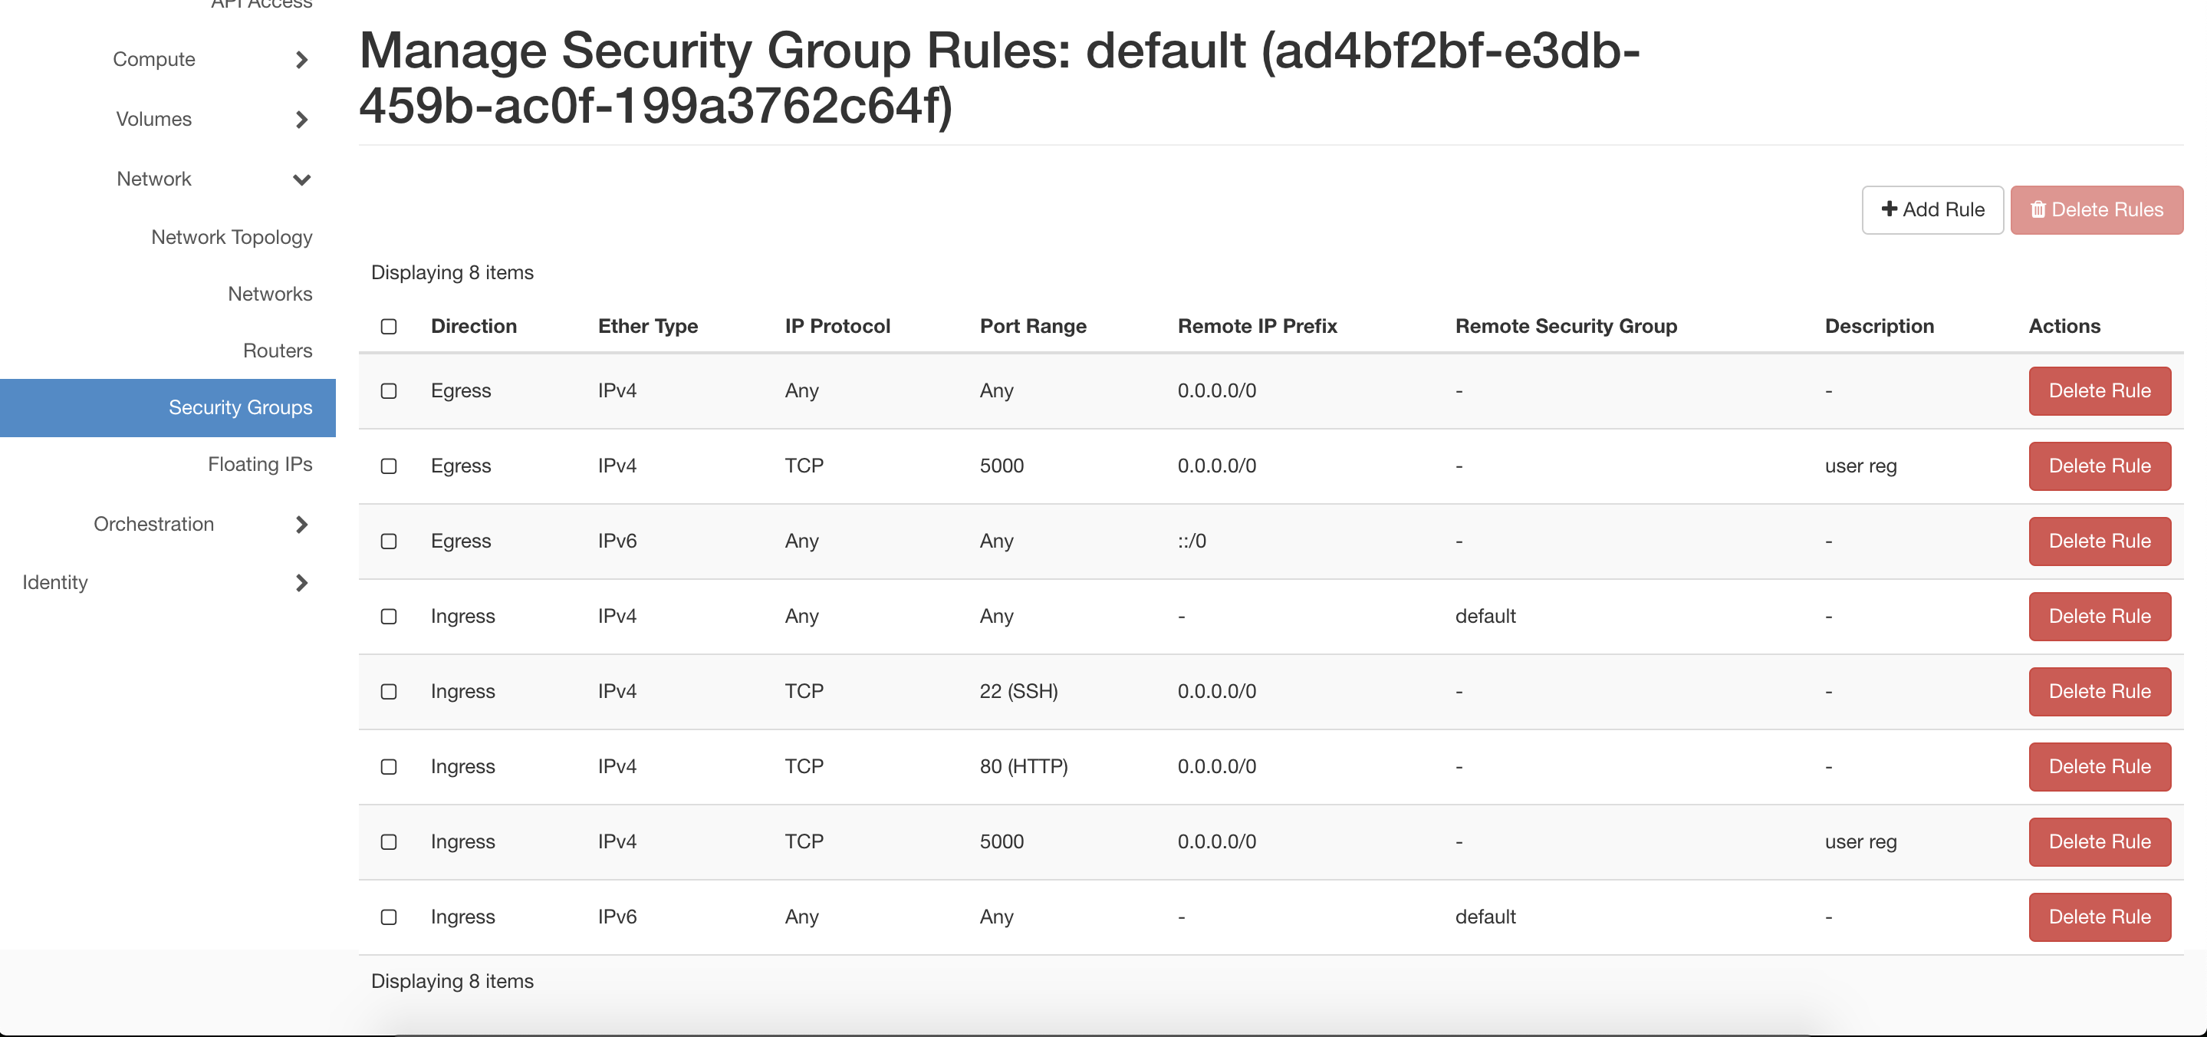Open the Routers menu item
The width and height of the screenshot is (2207, 1037).
pyautogui.click(x=278, y=351)
